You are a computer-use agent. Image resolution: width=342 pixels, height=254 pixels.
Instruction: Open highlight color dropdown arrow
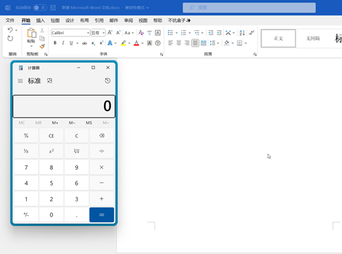(129, 43)
